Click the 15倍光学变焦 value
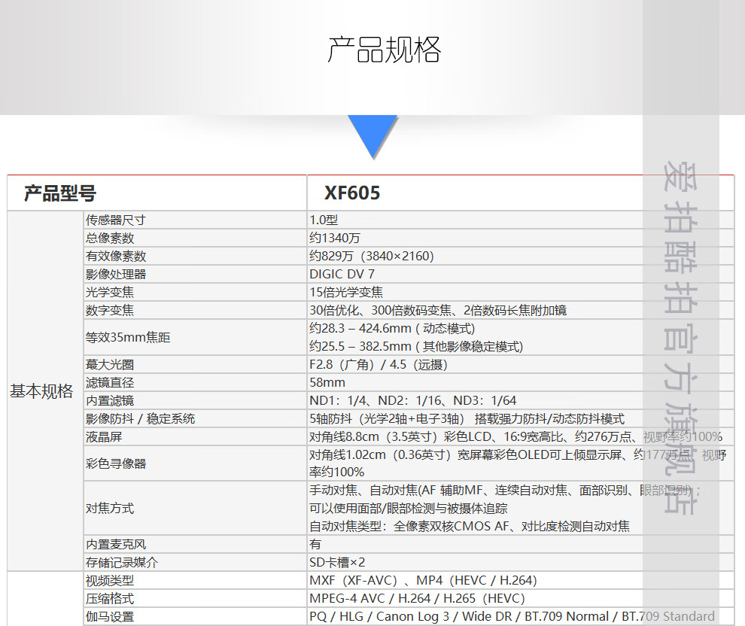Viewport: 745px width, 626px height. pos(346,292)
